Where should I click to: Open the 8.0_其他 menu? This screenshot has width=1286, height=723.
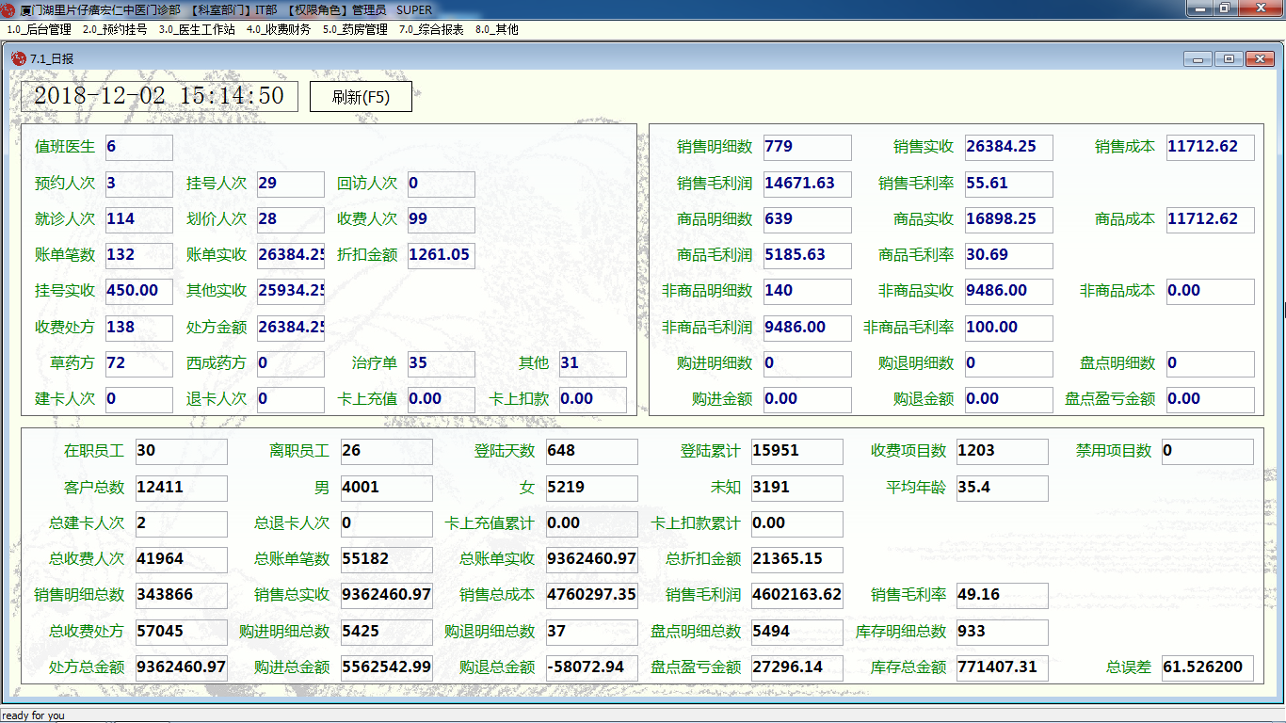(496, 29)
